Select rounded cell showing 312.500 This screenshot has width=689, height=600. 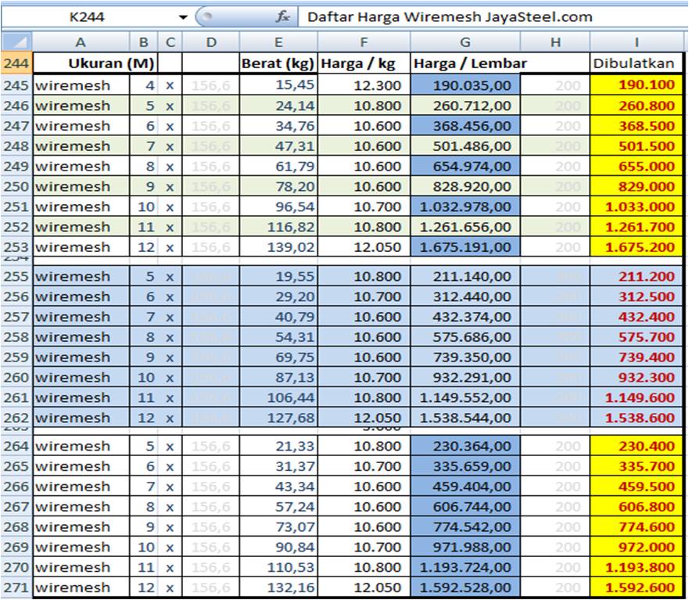tap(637, 296)
